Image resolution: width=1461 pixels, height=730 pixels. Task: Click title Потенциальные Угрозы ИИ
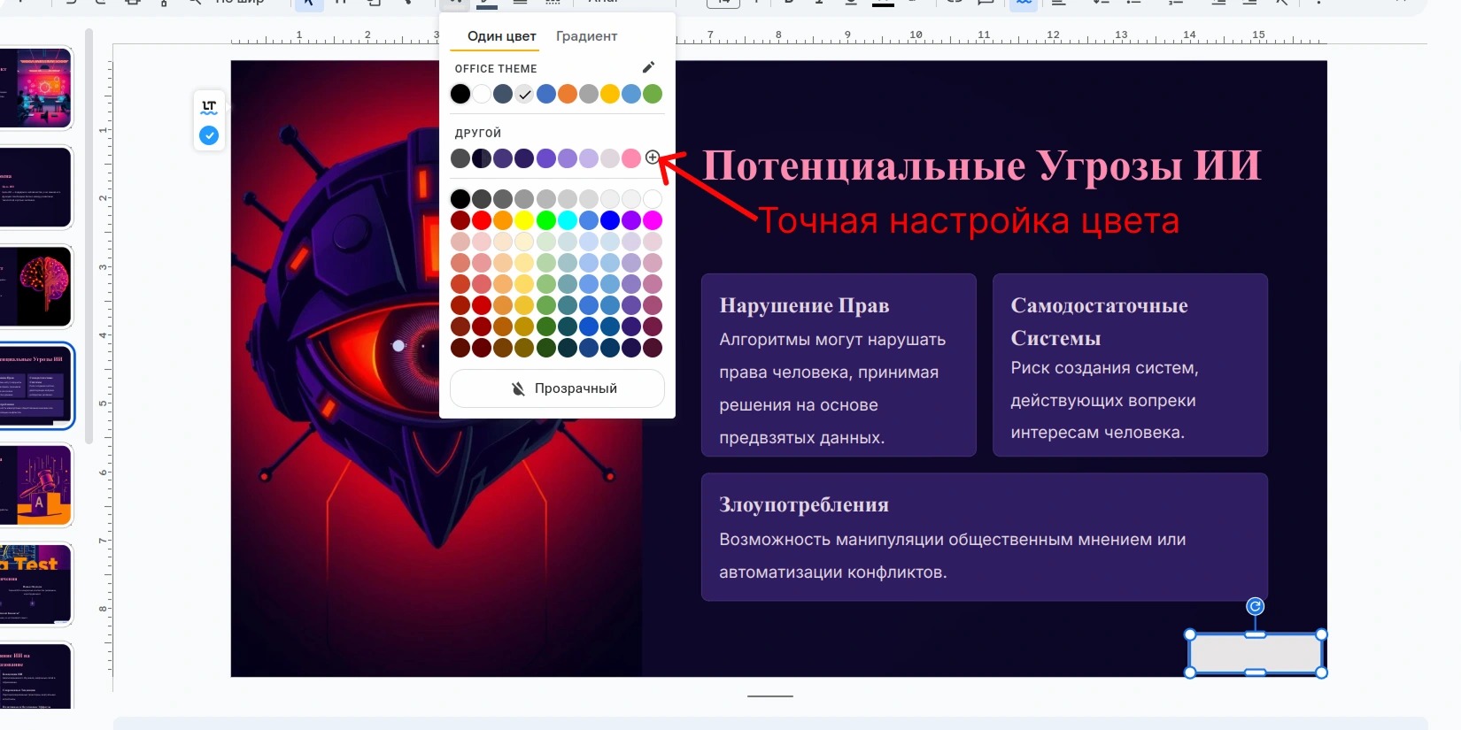[x=981, y=165]
